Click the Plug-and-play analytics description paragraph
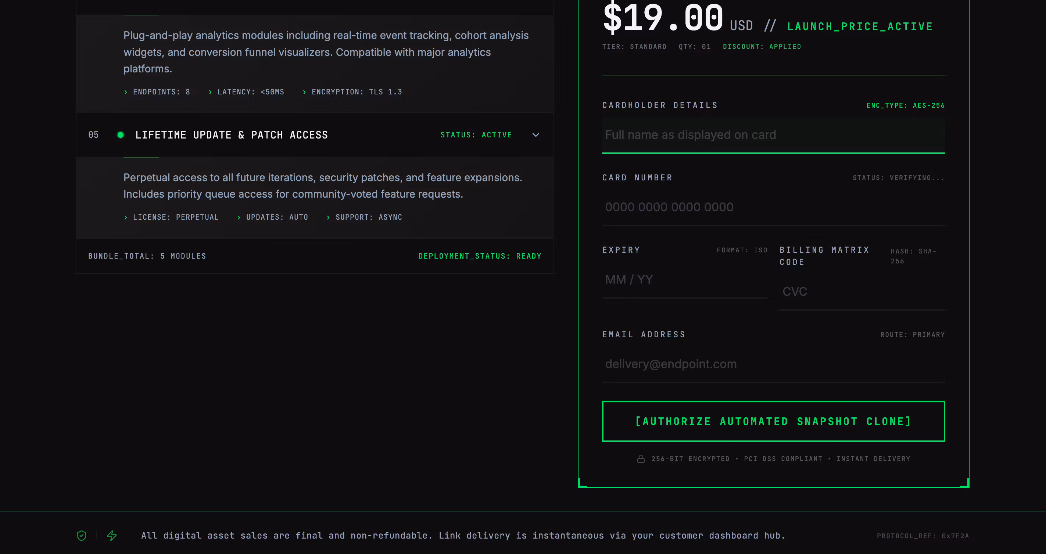The height and width of the screenshot is (554, 1046). pos(326,52)
